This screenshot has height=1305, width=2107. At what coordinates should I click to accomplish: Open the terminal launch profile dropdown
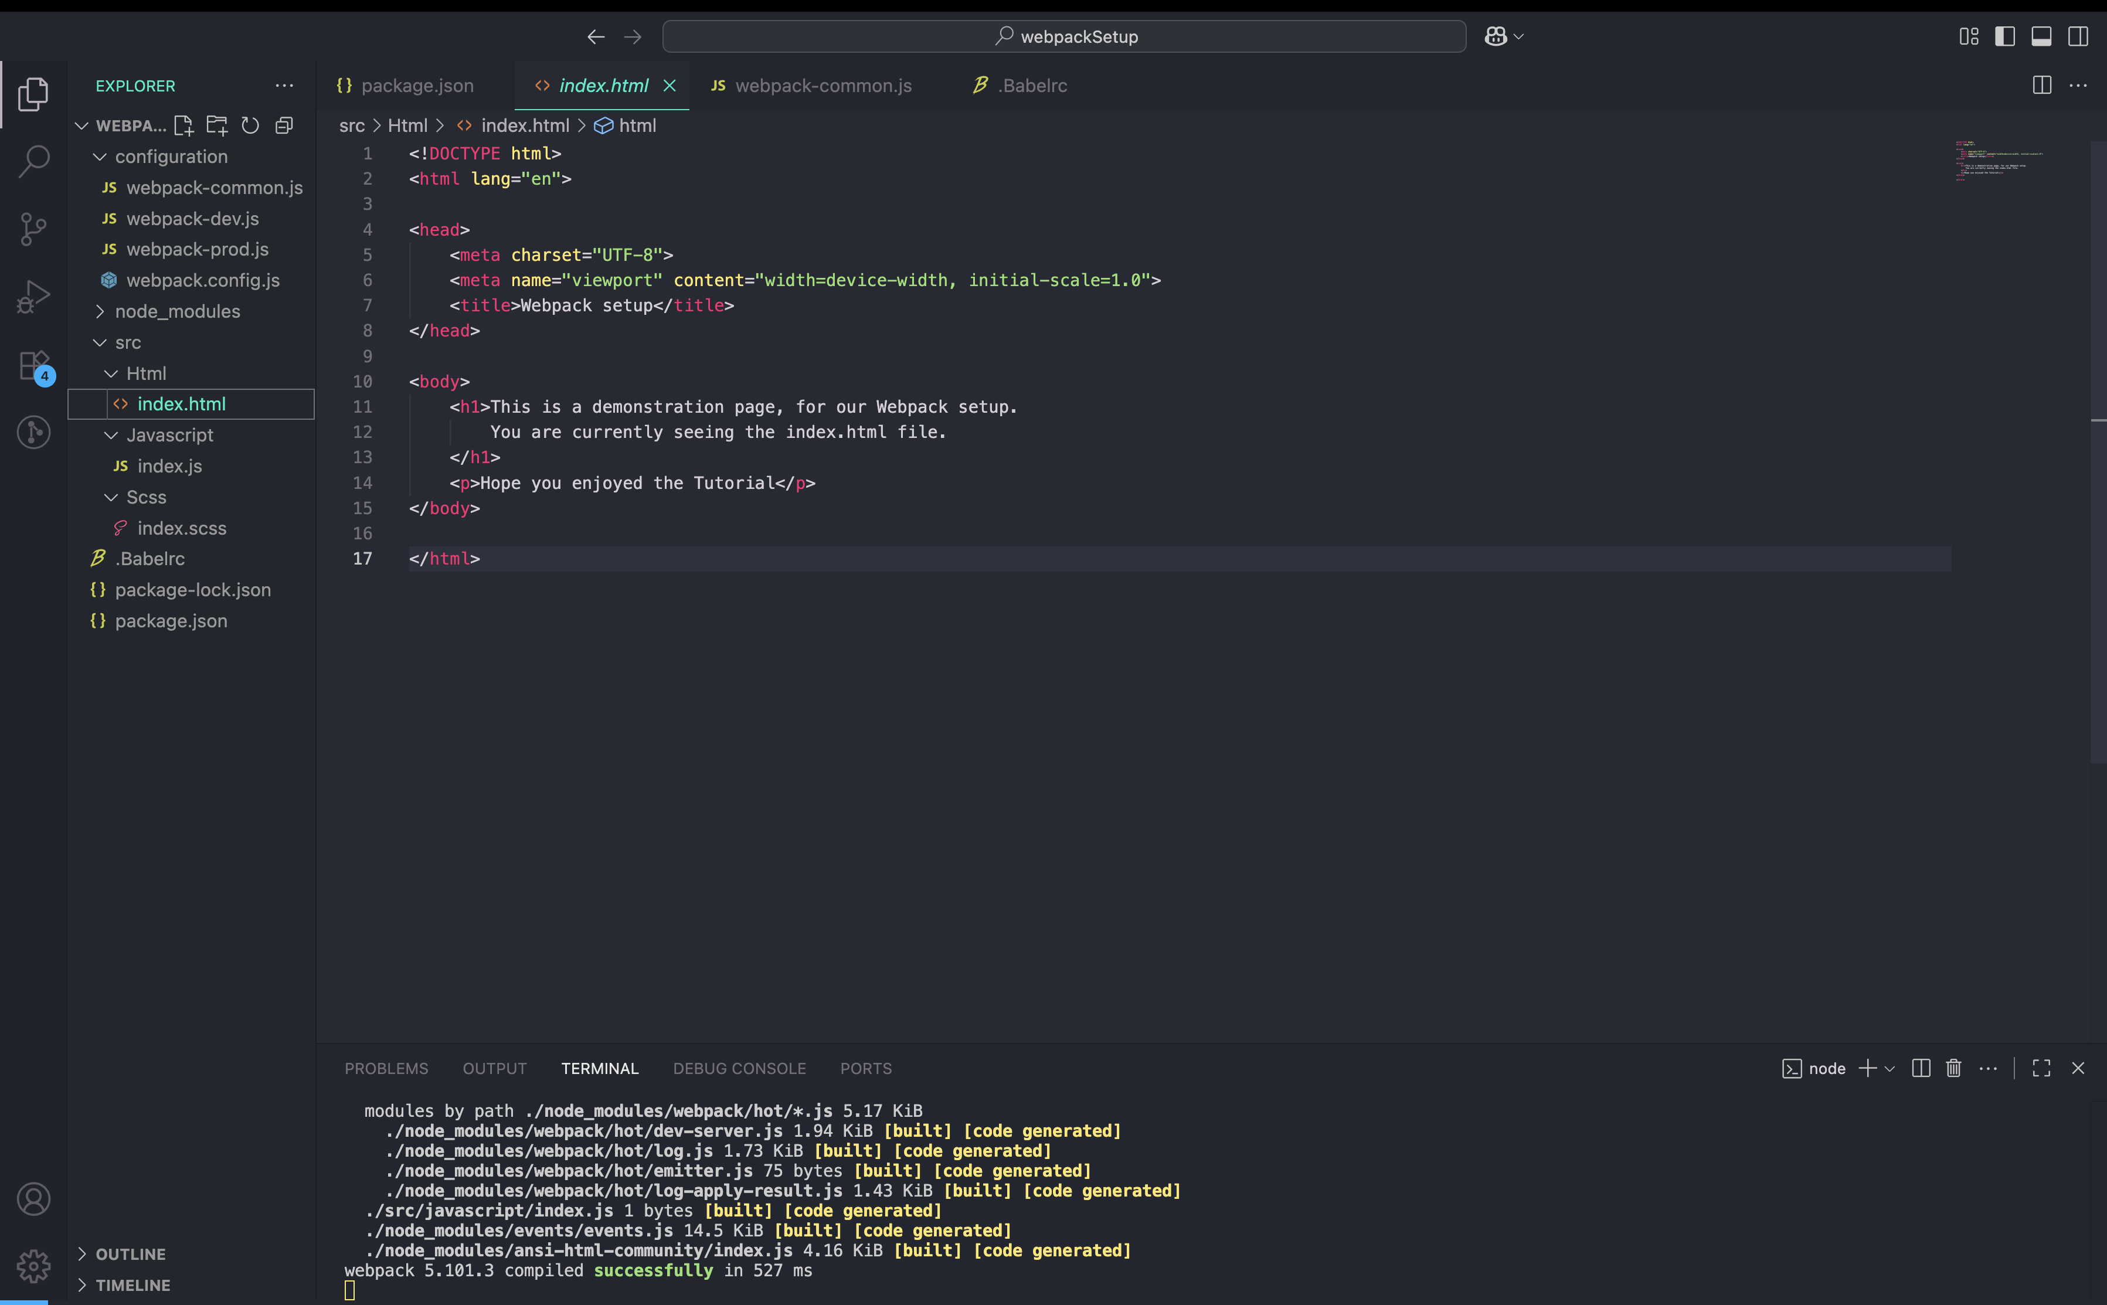pos(1889,1069)
